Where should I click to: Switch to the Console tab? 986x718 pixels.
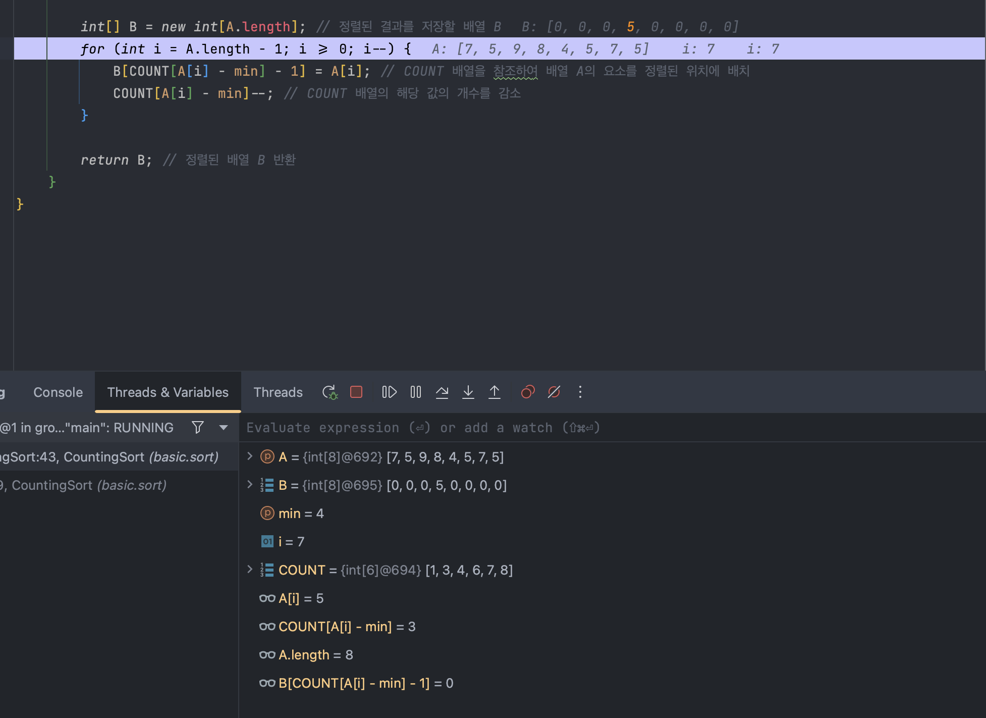pyautogui.click(x=58, y=392)
